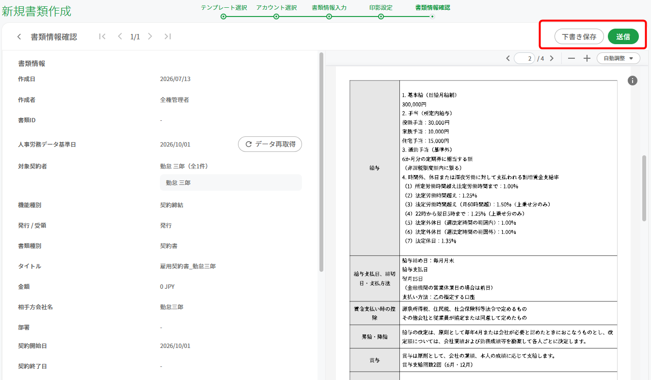Click the page number input field
Image resolution: width=651 pixels, height=380 pixels.
click(524, 58)
